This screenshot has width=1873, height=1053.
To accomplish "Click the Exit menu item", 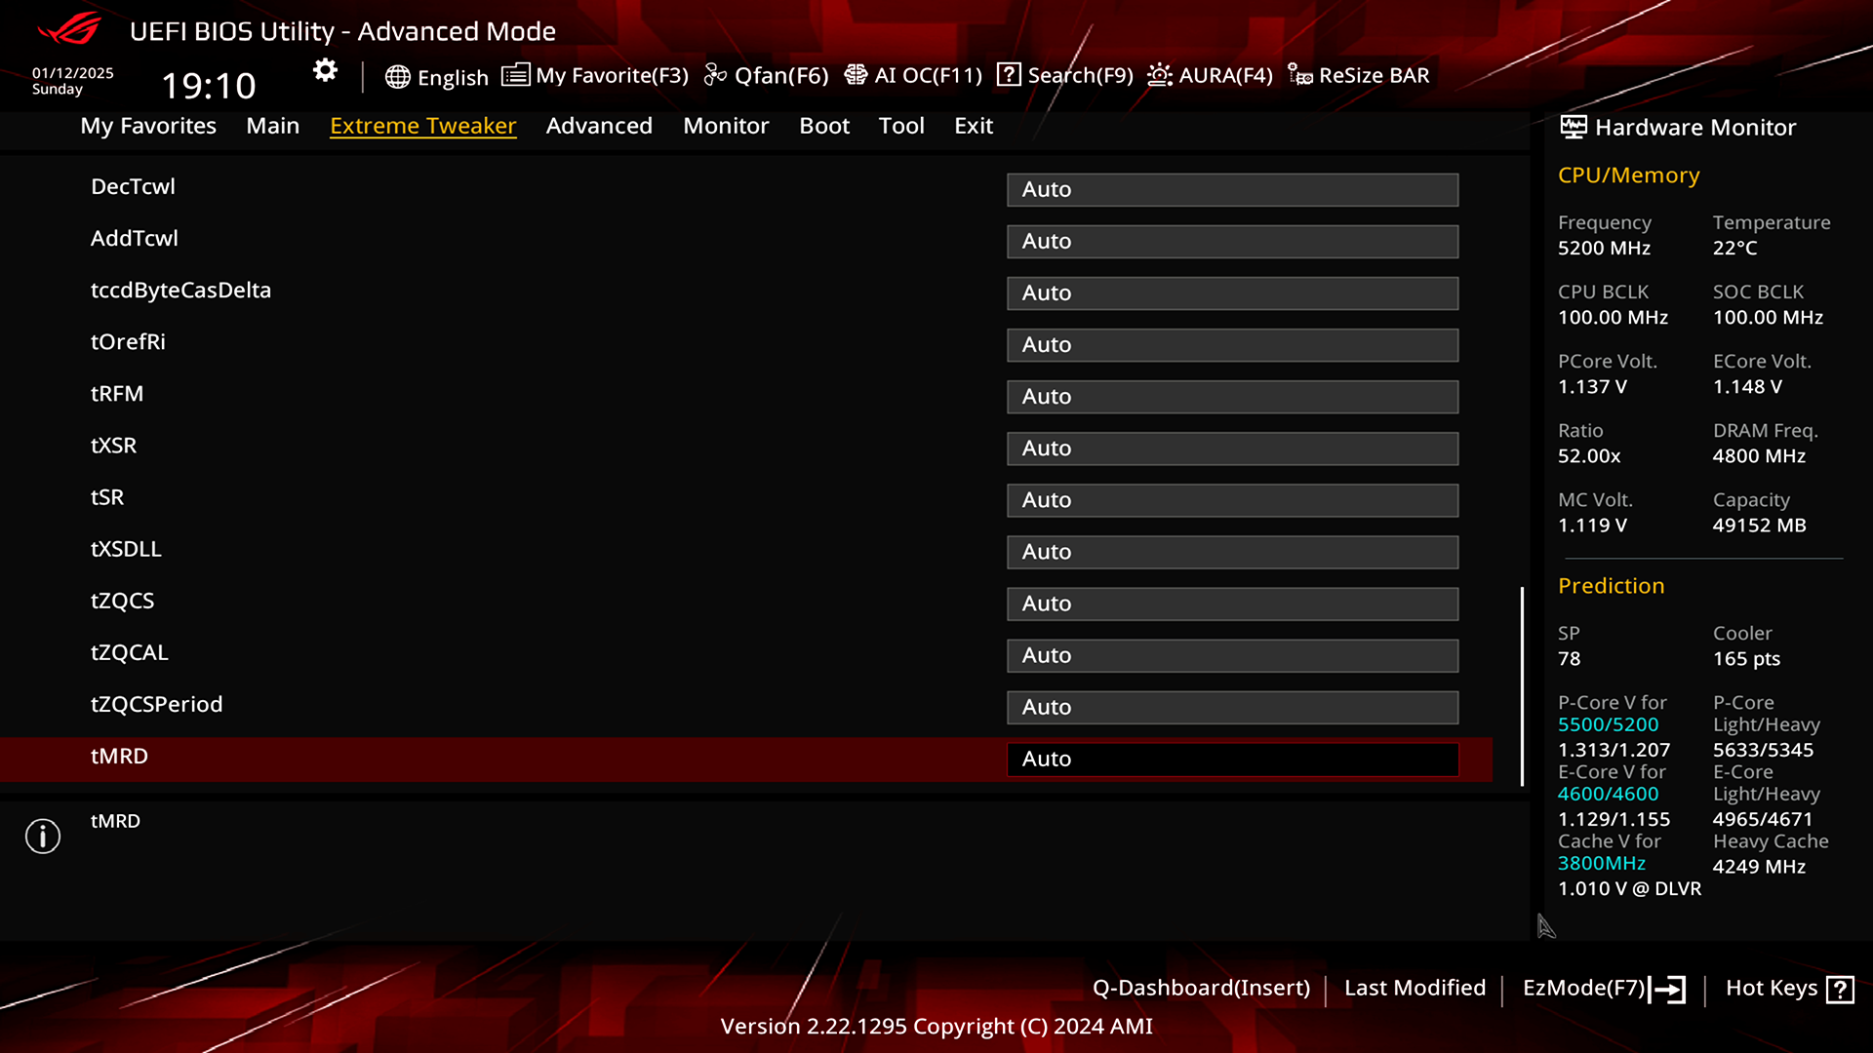I will point(973,125).
